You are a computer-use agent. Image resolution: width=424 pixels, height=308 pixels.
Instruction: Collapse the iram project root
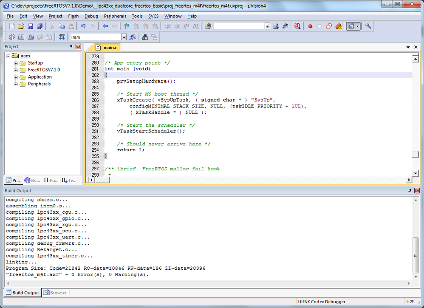8,55
